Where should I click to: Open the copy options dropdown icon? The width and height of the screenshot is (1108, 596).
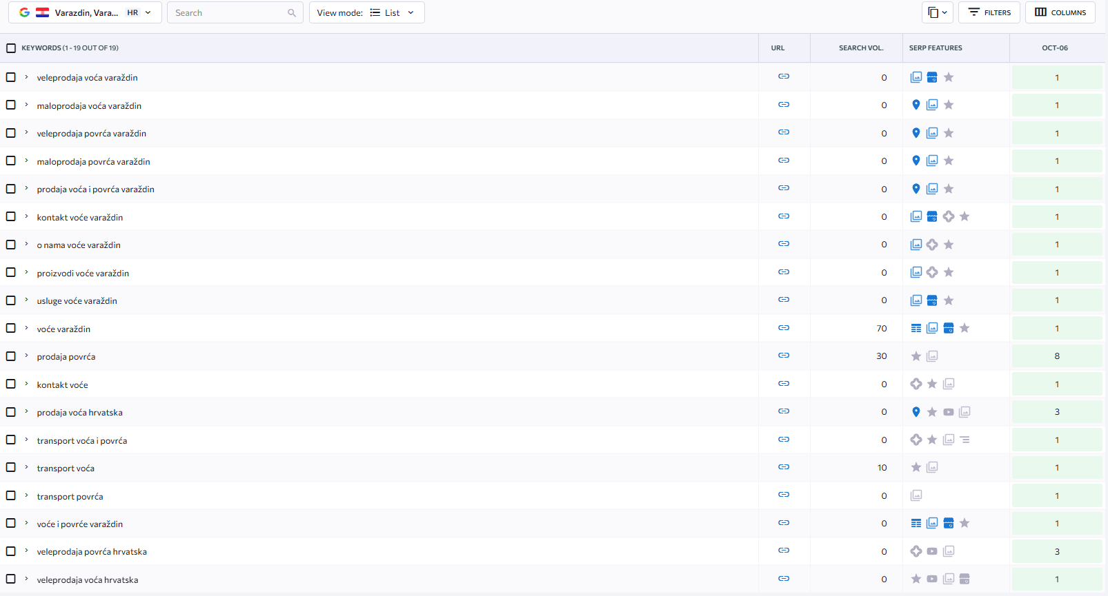coord(937,12)
